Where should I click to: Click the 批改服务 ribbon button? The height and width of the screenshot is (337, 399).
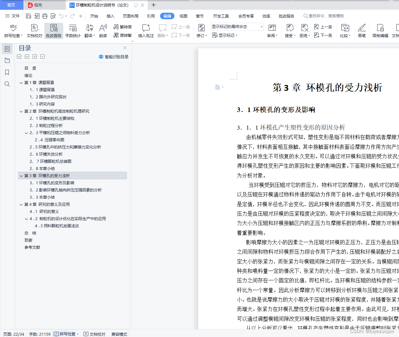pyautogui.click(x=54, y=31)
